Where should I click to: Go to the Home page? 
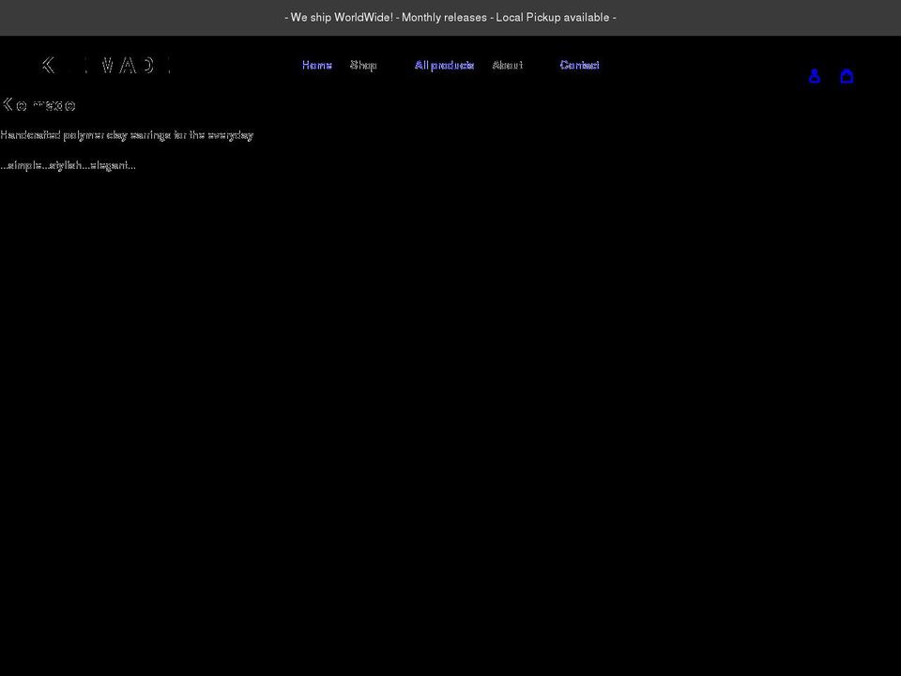316,66
